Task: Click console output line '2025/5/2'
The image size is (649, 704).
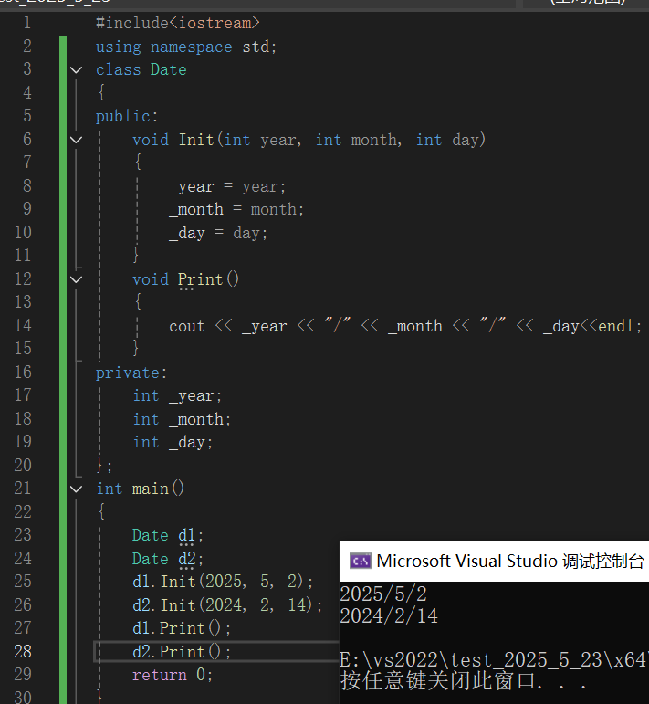Action: (x=383, y=594)
